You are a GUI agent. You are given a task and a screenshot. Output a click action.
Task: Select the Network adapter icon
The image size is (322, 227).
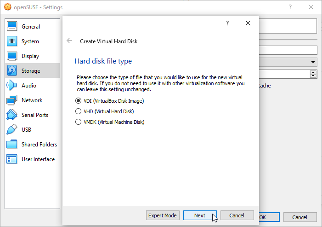pos(12,100)
